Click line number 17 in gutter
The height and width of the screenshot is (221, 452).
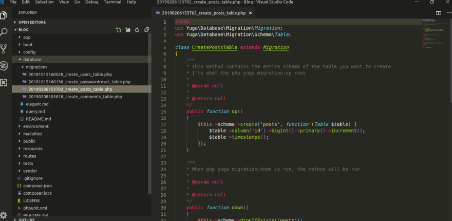[162, 124]
